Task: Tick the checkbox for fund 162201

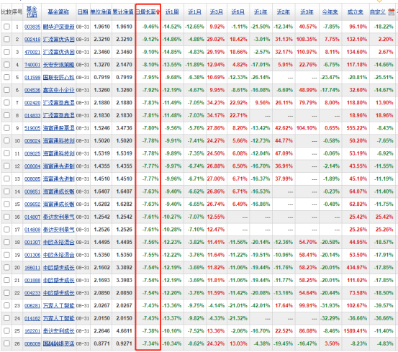Action: tap(6, 331)
